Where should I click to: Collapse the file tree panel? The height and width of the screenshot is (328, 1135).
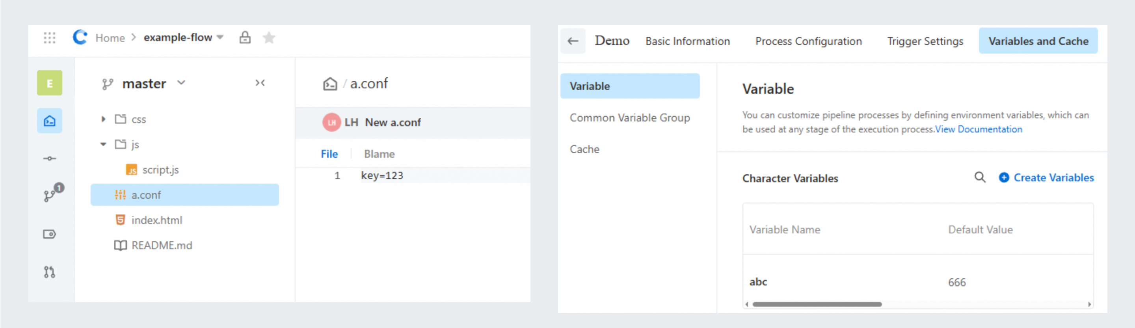coord(260,83)
